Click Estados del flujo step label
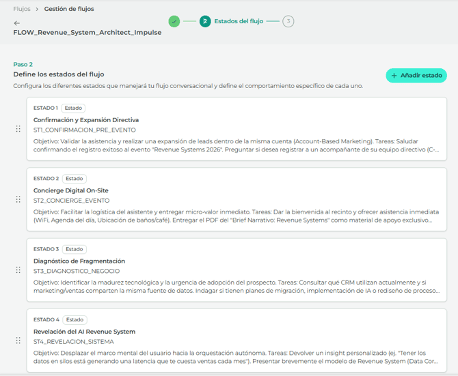This screenshot has width=458, height=376. coord(239,22)
